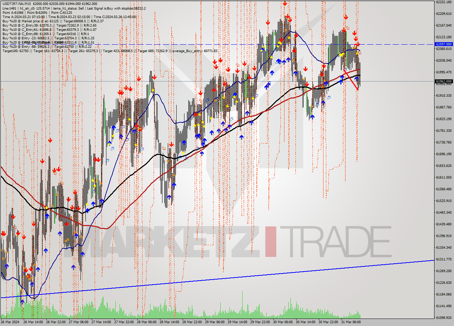Viewport: 454px width, 326px height.
Task: Select the 62038.040 price axis label
Action: 444,61
